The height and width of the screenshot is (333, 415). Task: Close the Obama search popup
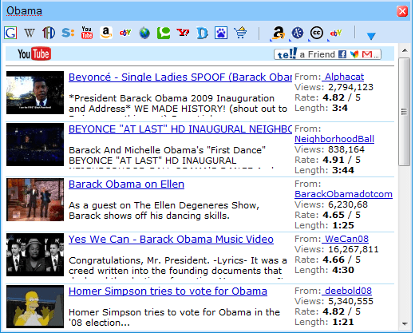[402, 11]
